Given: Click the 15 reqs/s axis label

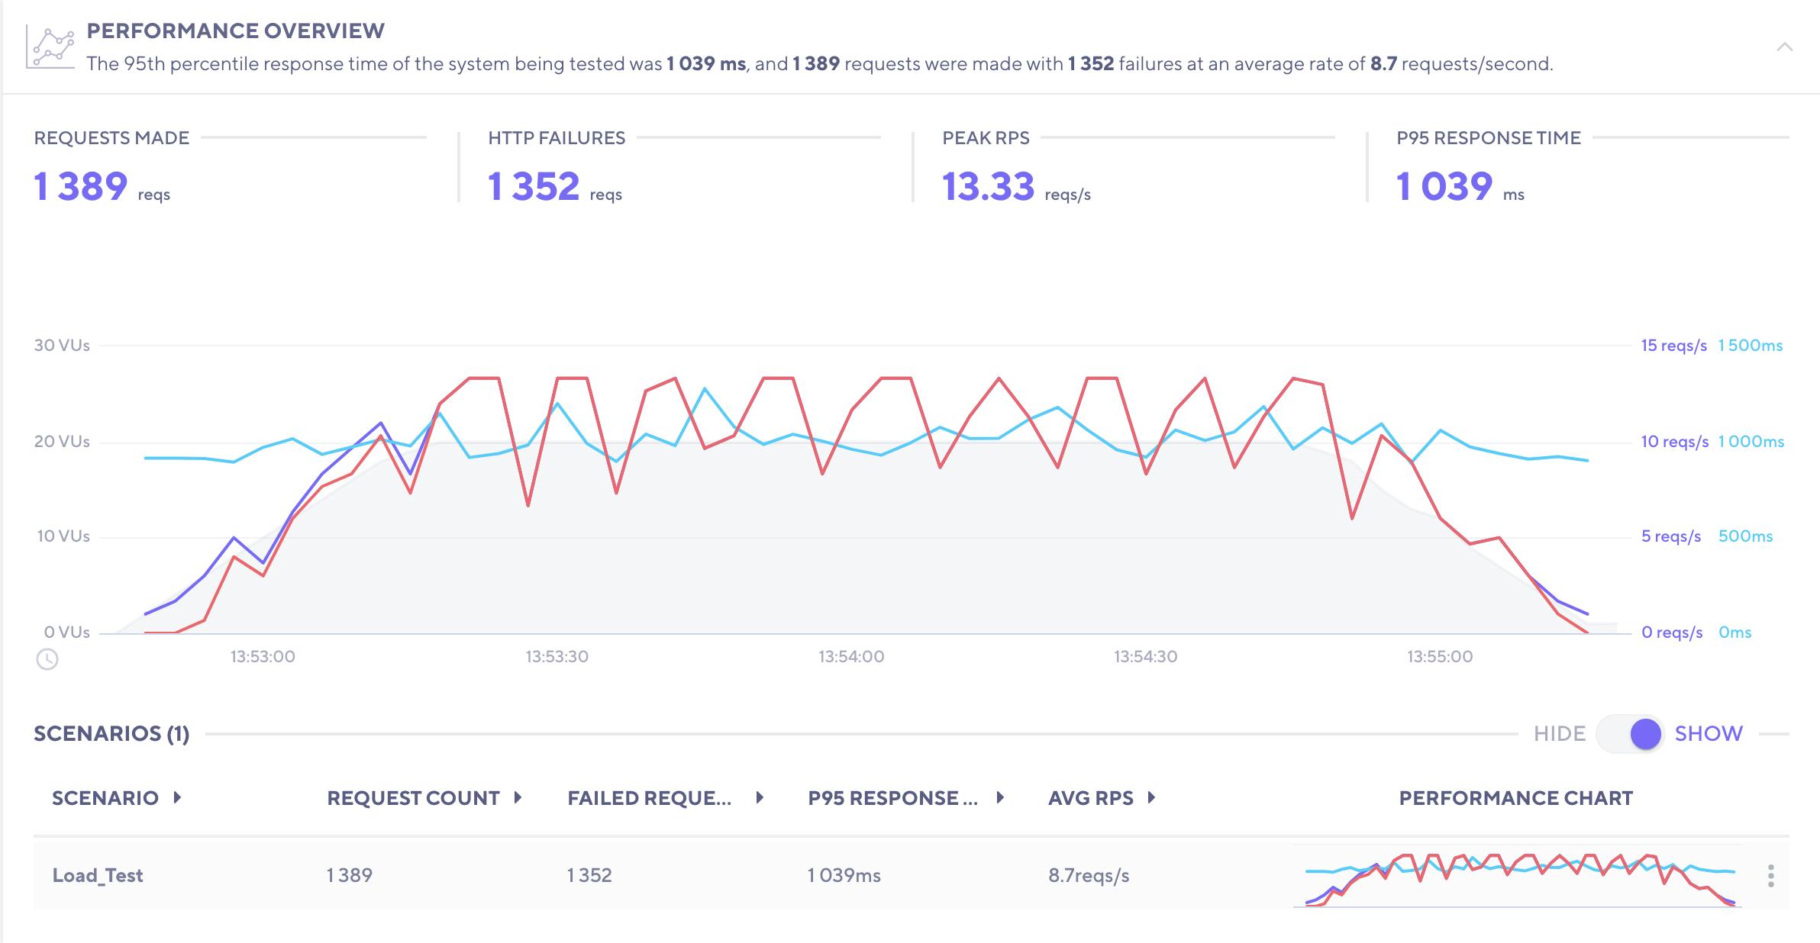Looking at the screenshot, I should [1674, 346].
